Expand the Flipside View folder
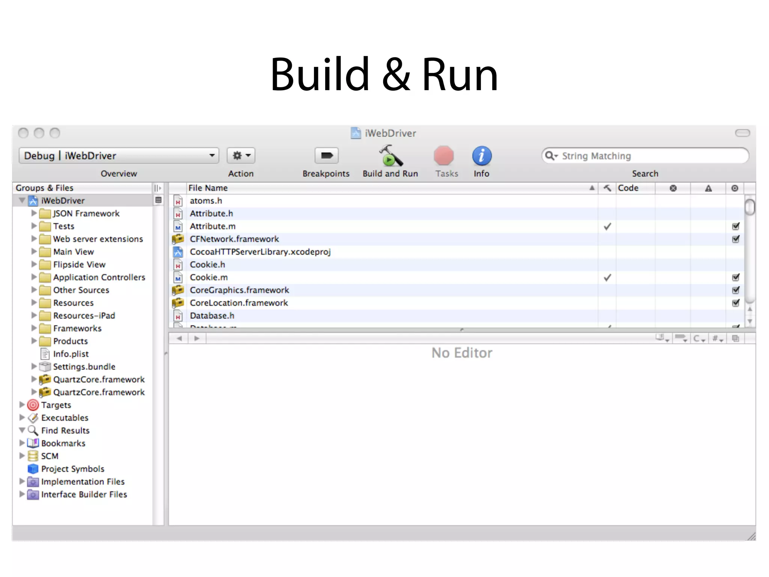 (x=34, y=264)
